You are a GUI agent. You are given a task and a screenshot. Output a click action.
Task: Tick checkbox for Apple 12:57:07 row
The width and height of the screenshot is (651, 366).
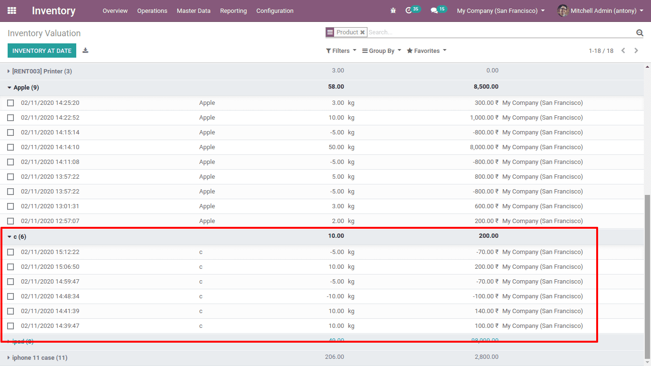[10, 221]
